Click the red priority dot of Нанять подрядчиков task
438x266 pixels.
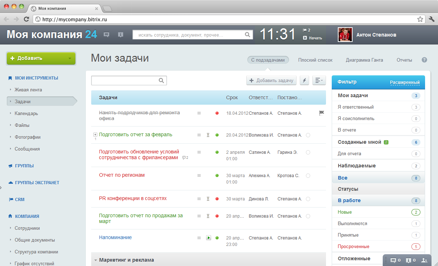(x=217, y=113)
